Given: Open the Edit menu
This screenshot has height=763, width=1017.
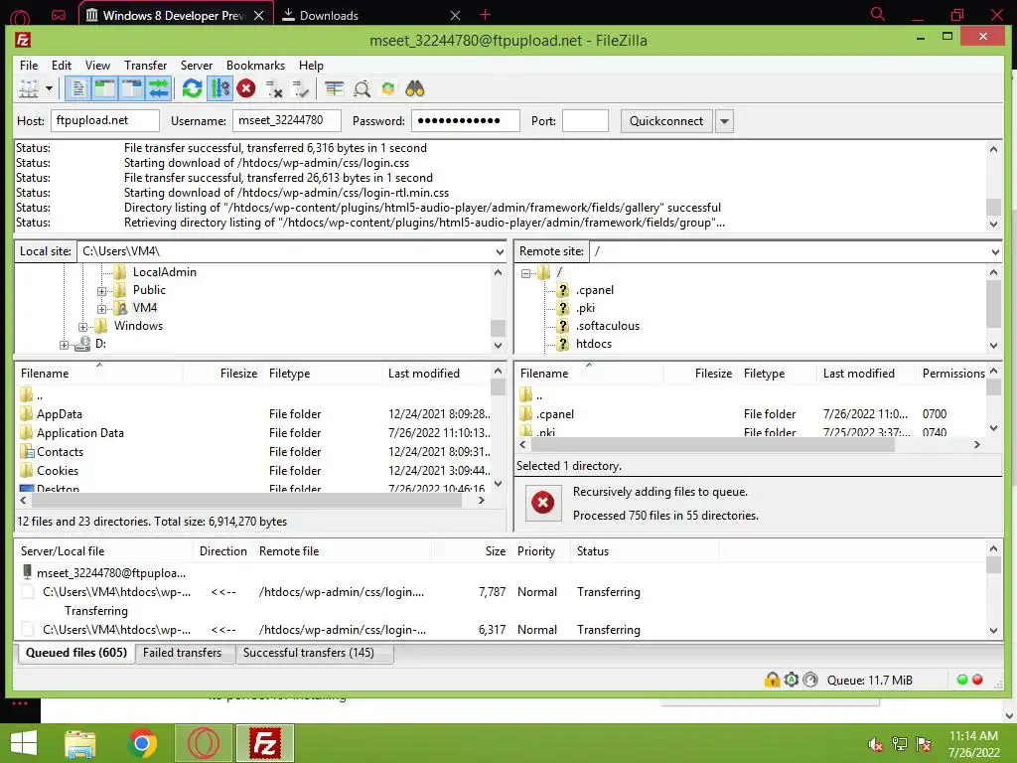Looking at the screenshot, I should 62,66.
